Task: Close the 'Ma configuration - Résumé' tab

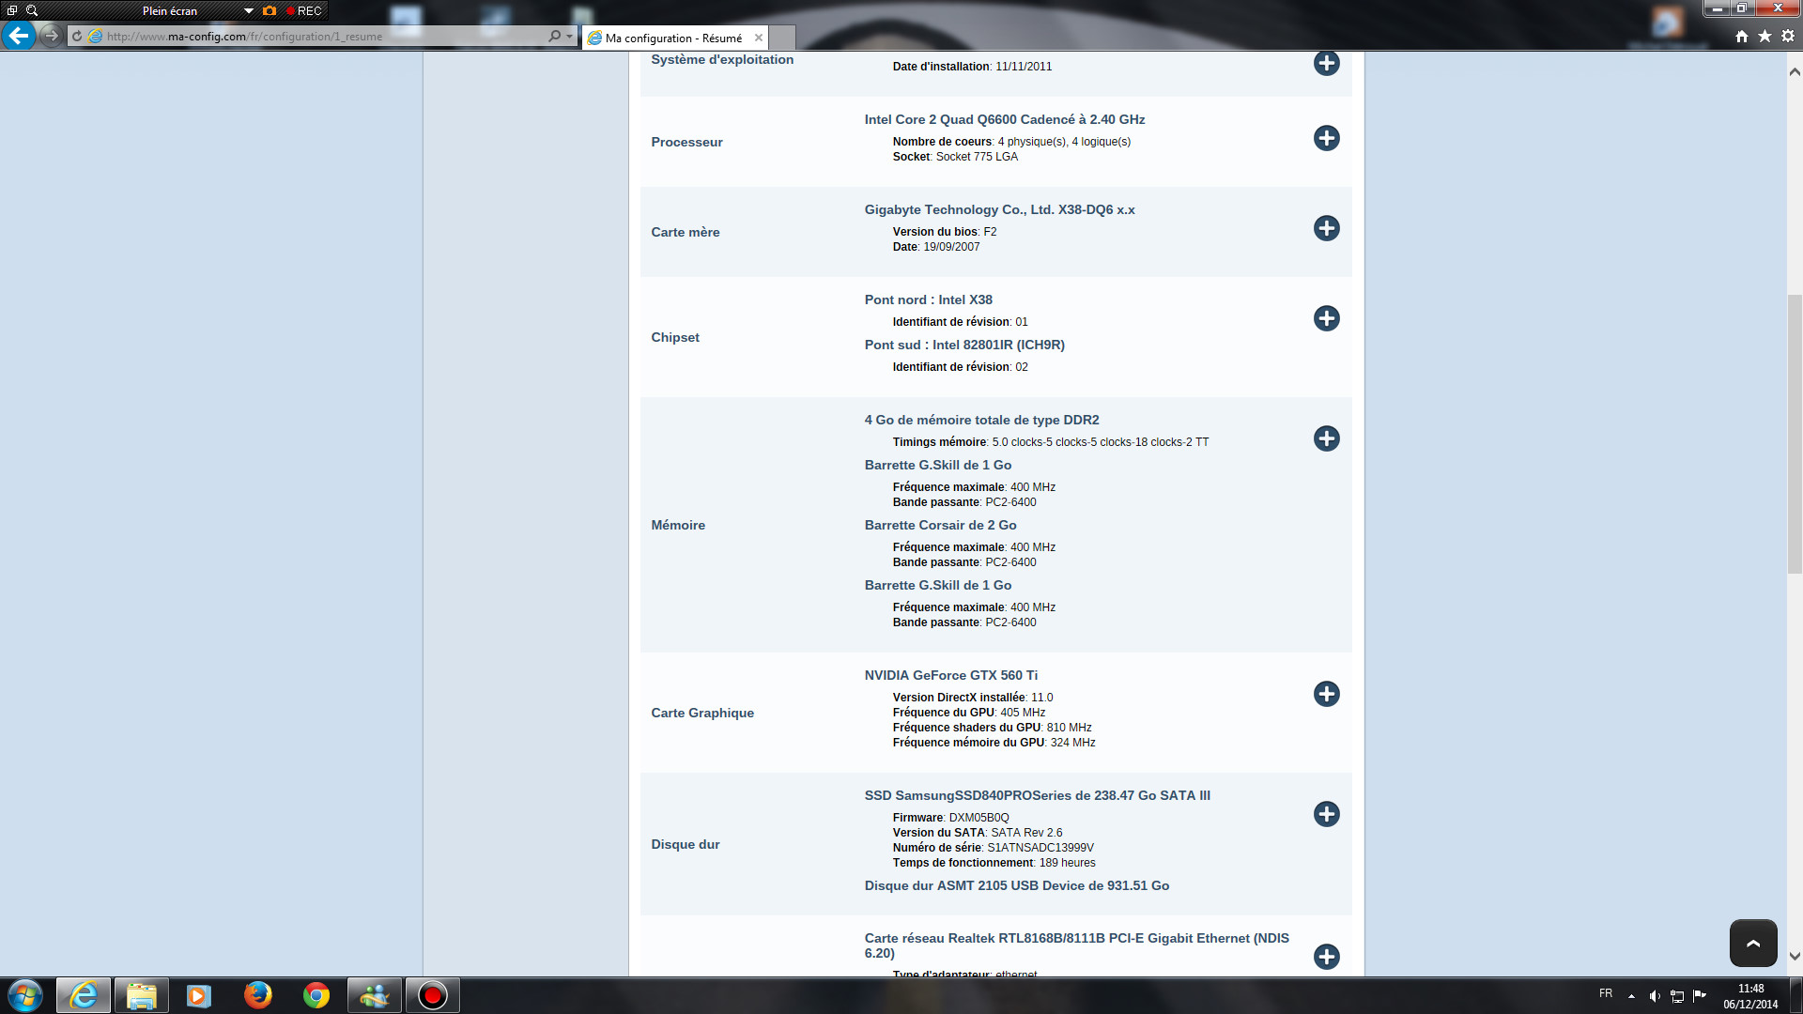Action: pos(758,38)
